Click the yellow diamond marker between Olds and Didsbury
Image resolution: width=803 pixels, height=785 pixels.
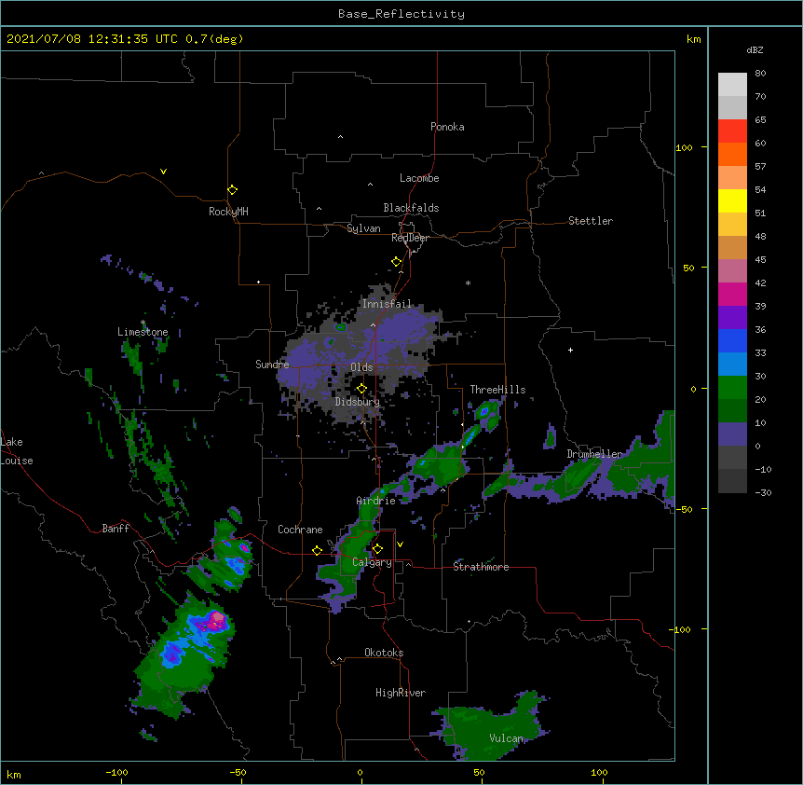click(361, 388)
